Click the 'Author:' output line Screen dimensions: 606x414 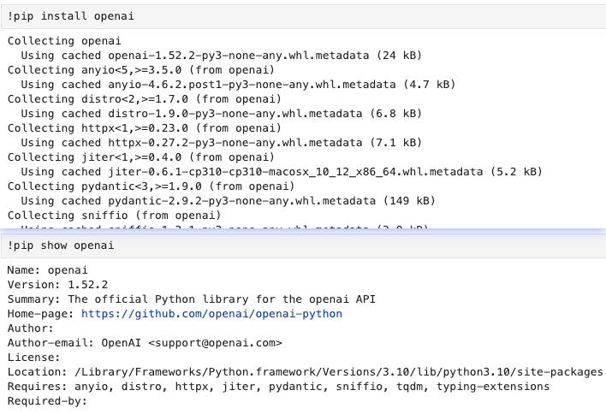(x=31, y=328)
